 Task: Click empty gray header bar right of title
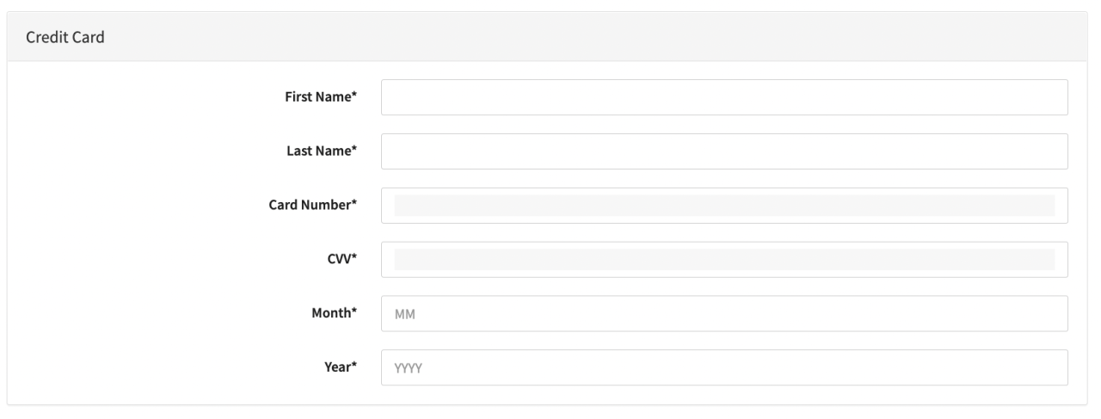[602, 37]
